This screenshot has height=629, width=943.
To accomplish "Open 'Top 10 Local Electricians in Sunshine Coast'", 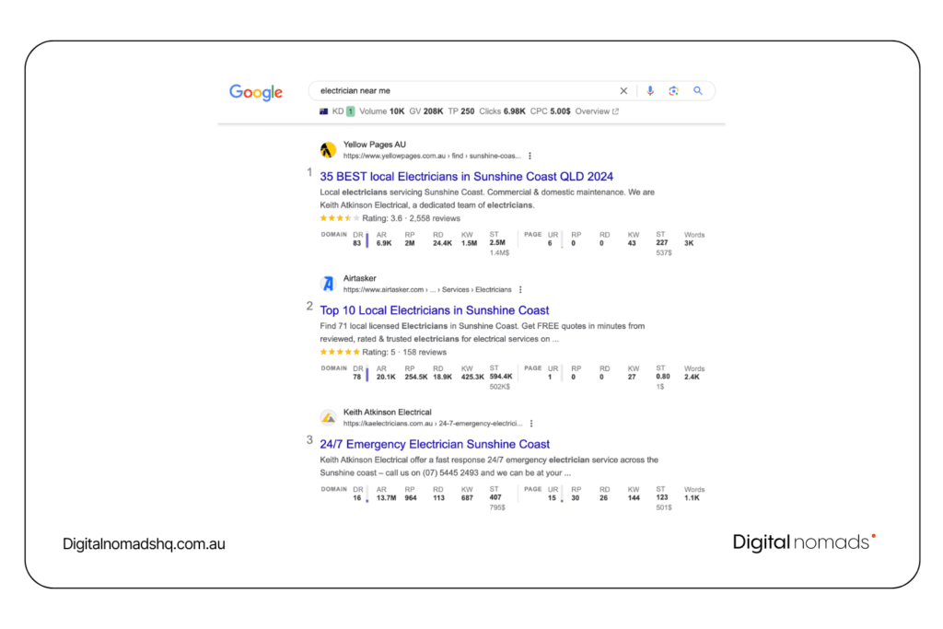I will click(x=435, y=310).
